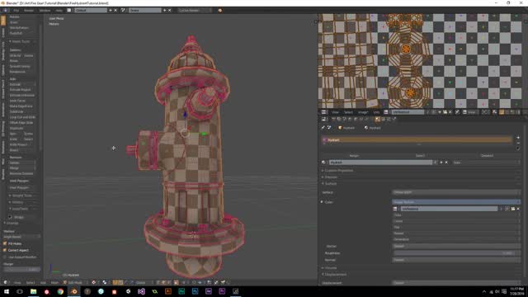Viewport: 528px width, 297px height.
Task: Open the Surface Diffuse BSDF shader dropdown
Action: pos(456,192)
